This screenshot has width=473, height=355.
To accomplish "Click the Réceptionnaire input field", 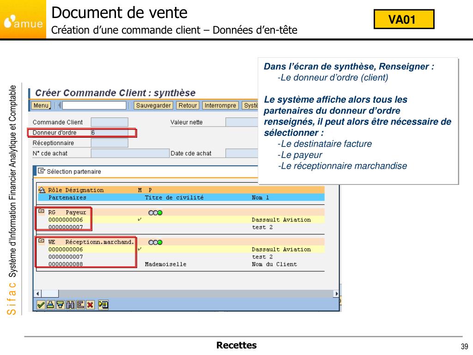I will point(109,143).
